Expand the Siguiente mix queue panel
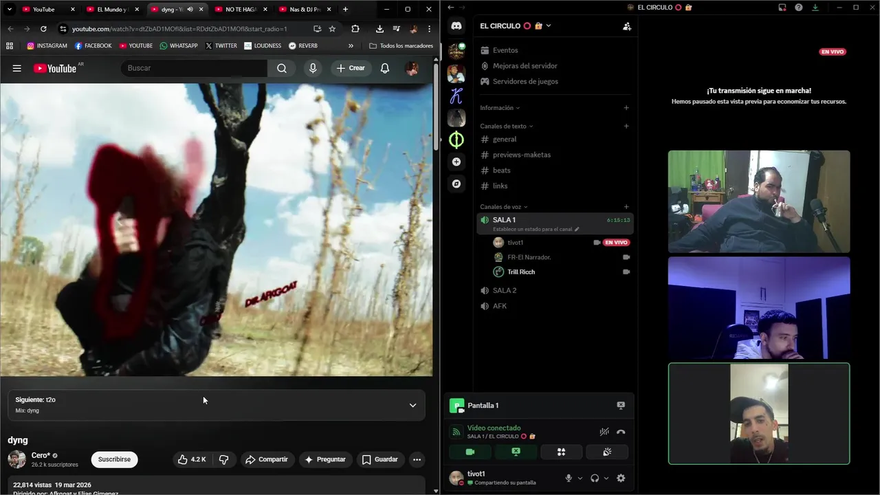Screen dimensions: 880x495 412,405
